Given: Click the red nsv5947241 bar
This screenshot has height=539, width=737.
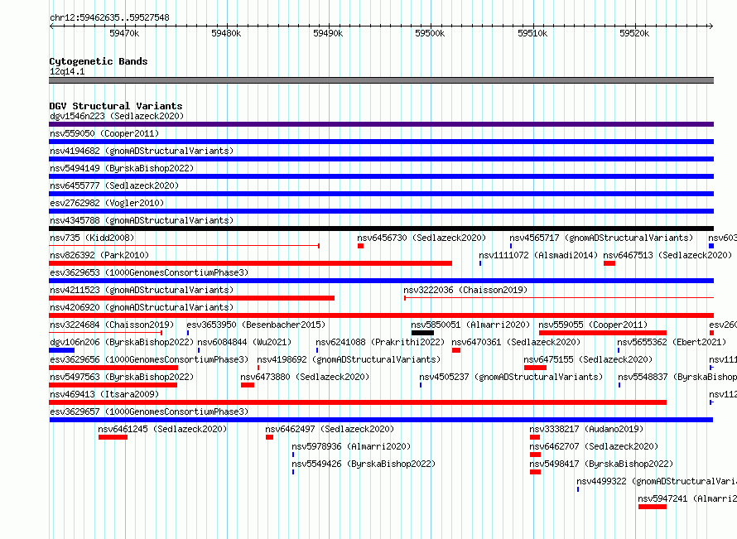Looking at the screenshot, I should 653,507.
